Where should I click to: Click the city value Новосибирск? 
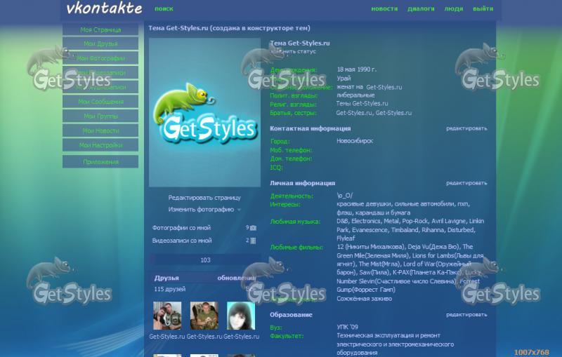tap(355, 141)
